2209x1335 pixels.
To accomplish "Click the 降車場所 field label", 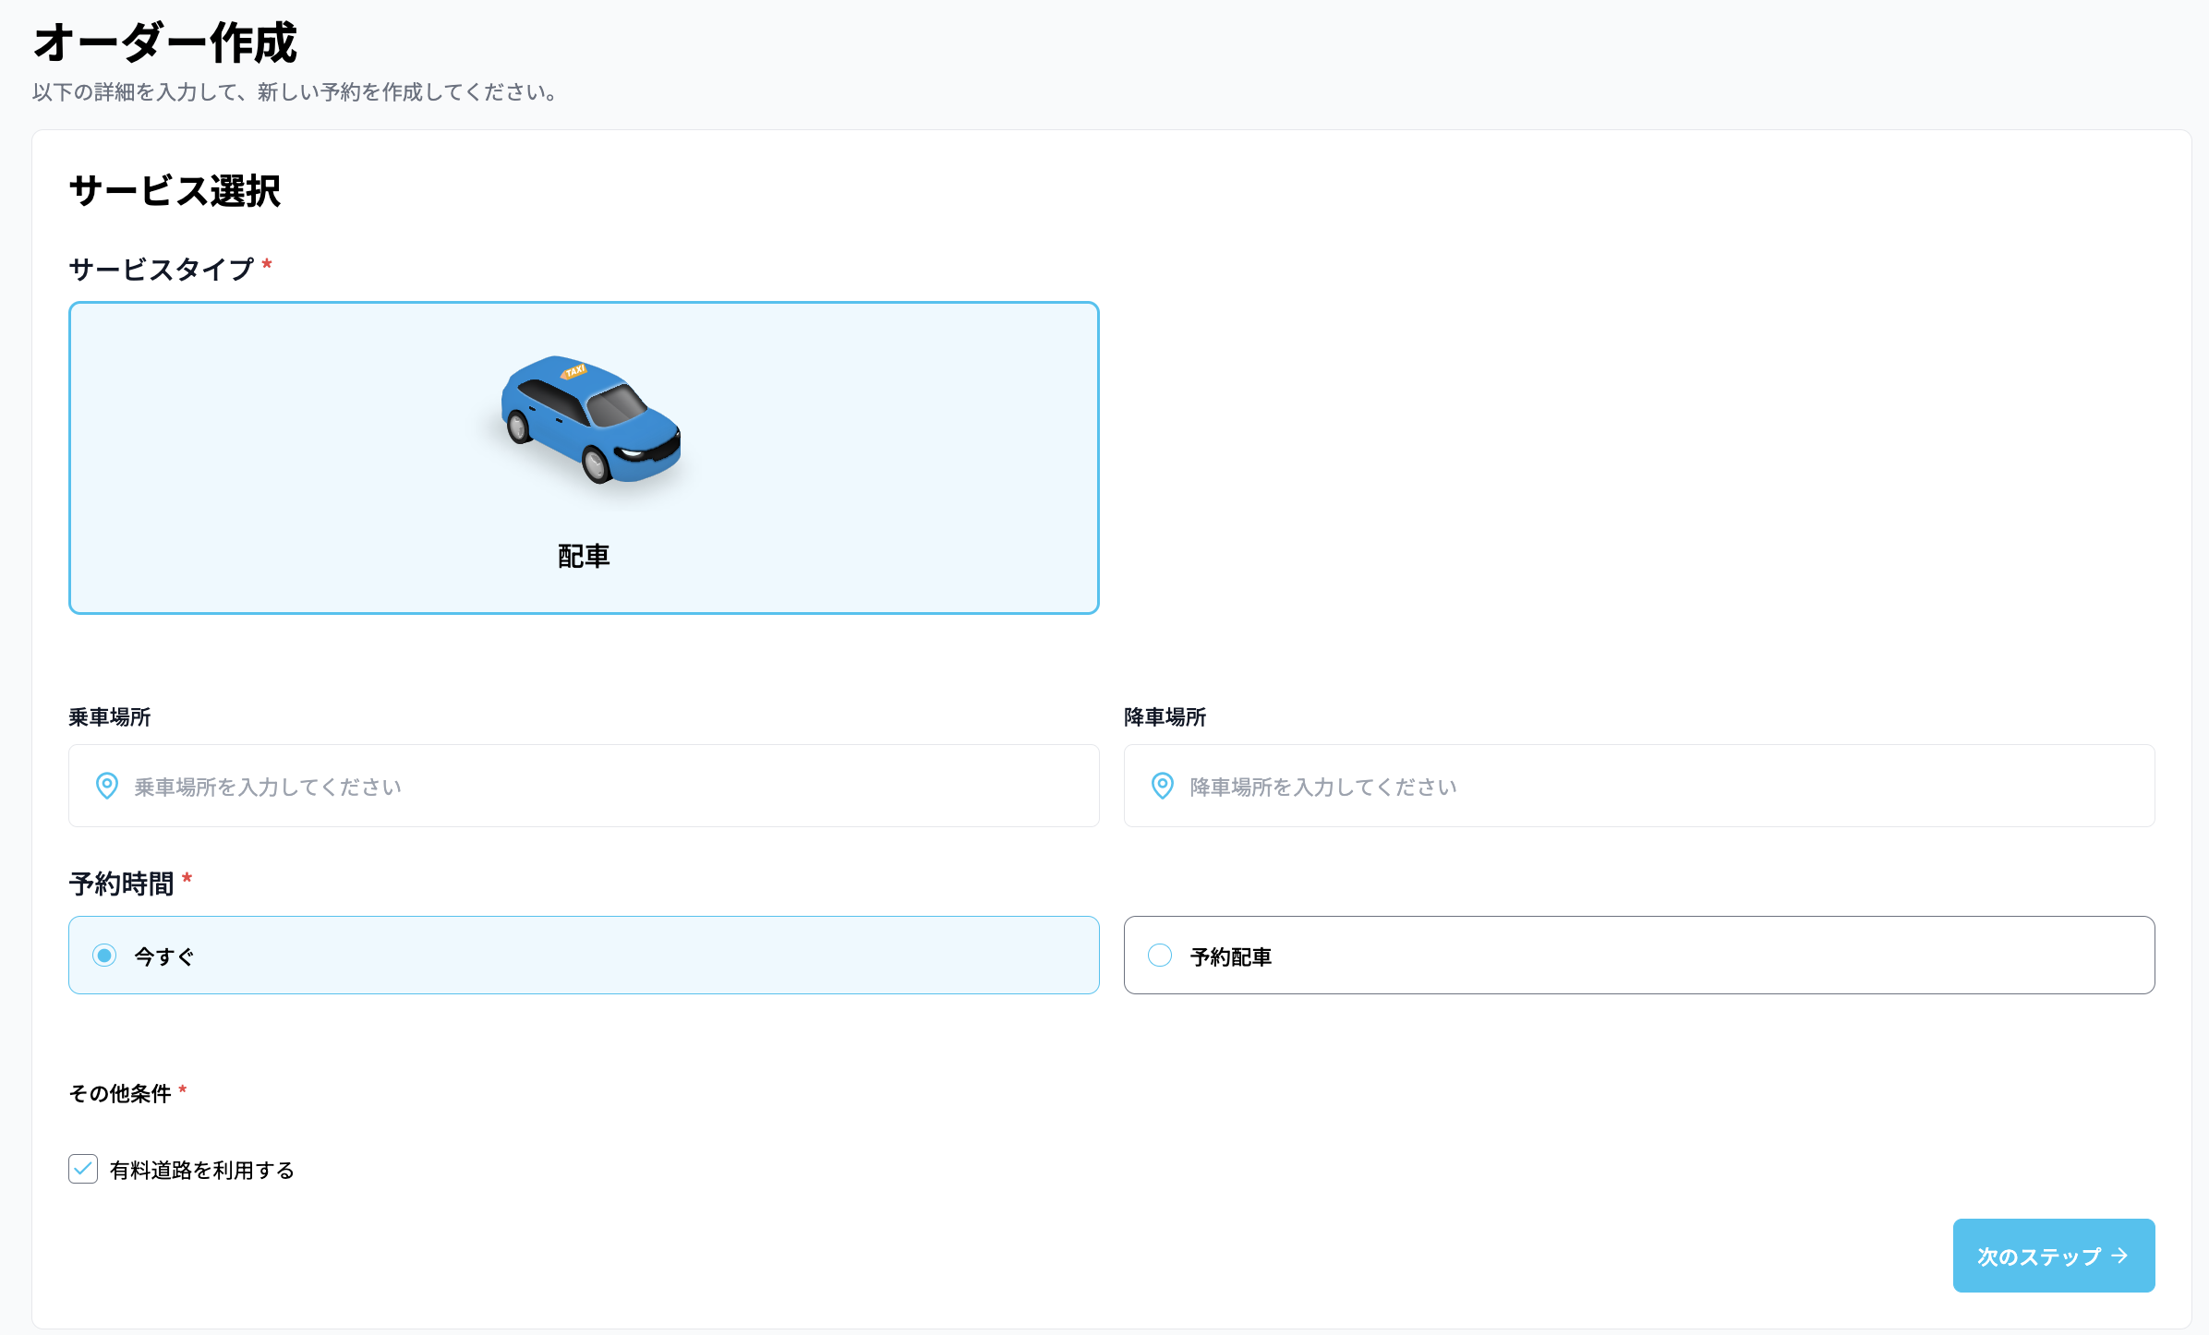I will pyautogui.click(x=1165, y=717).
